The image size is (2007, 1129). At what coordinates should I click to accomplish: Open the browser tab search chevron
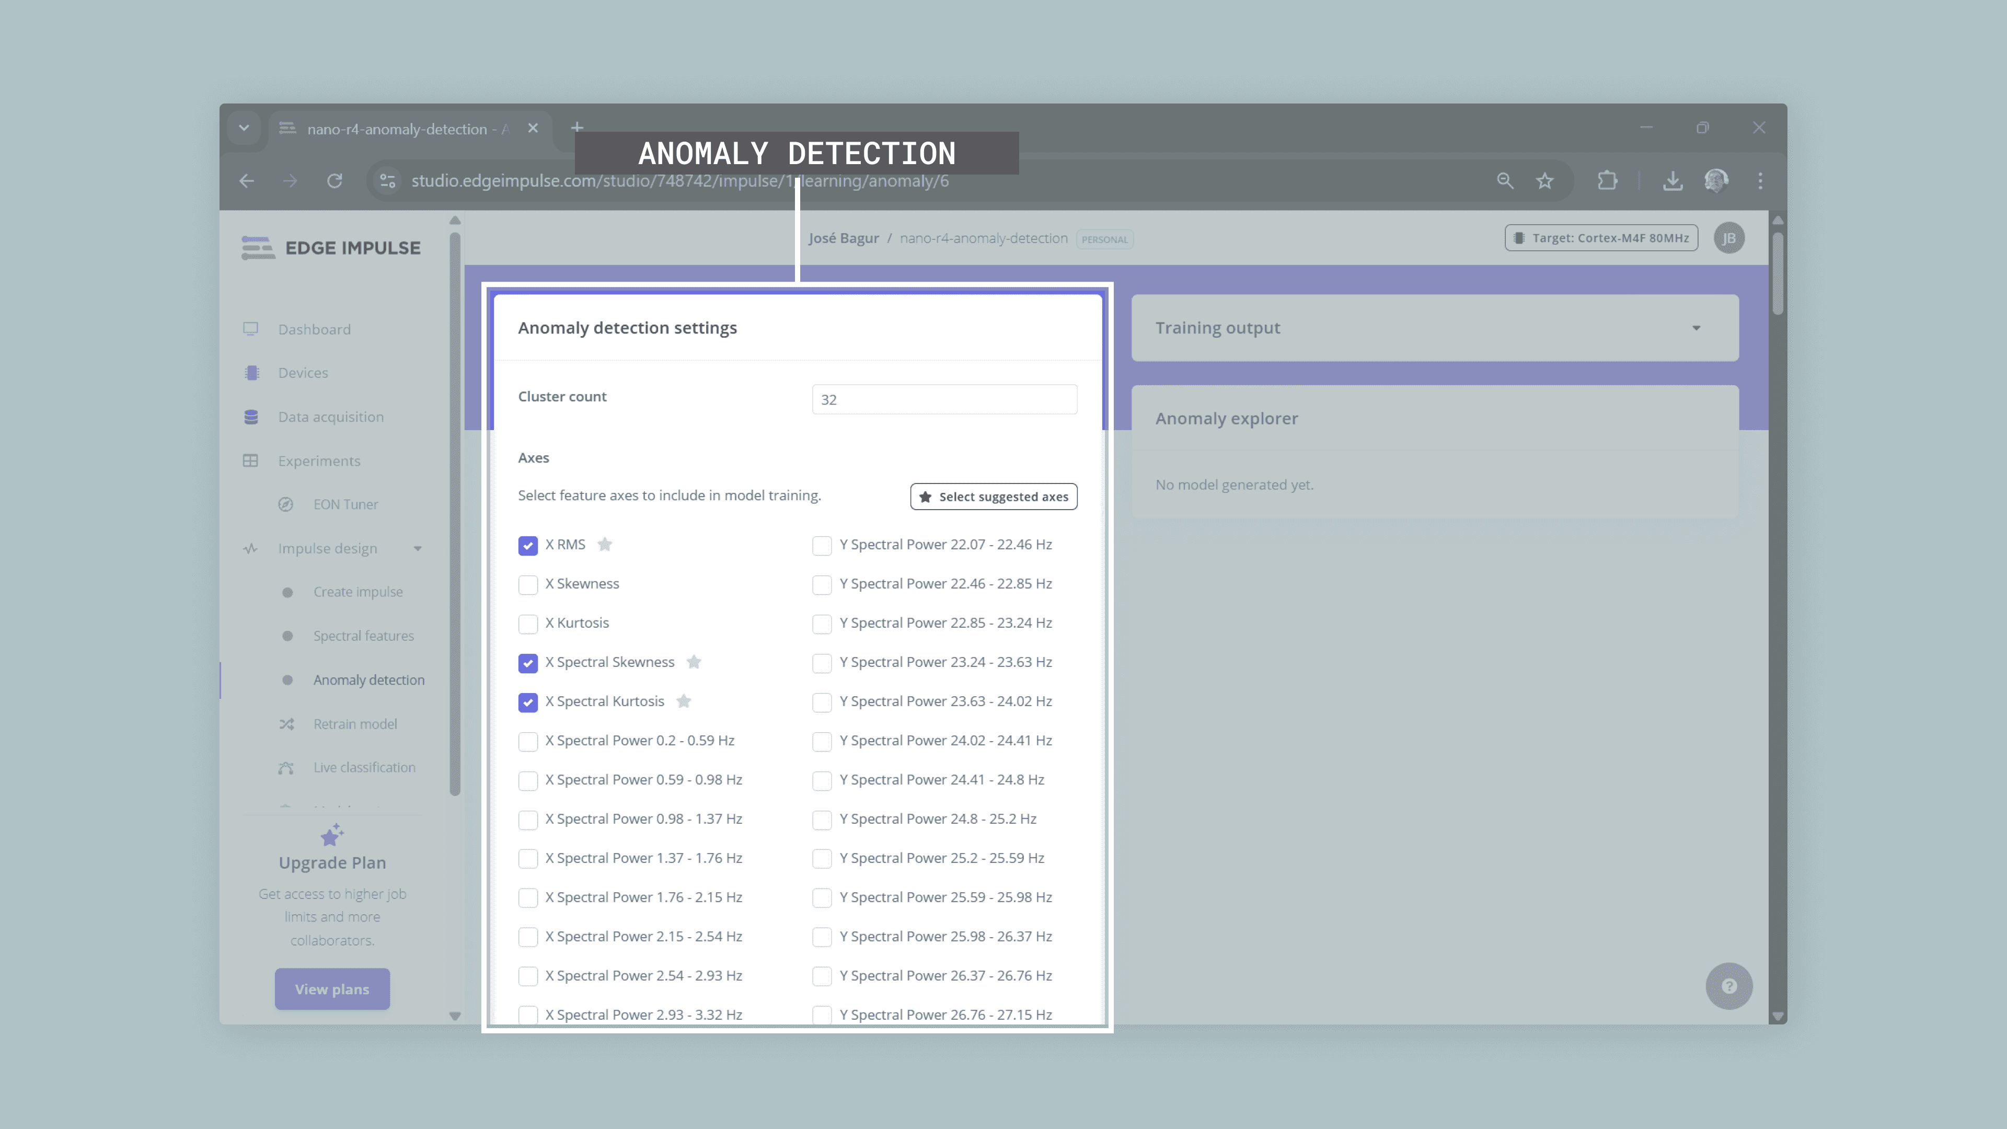244,128
